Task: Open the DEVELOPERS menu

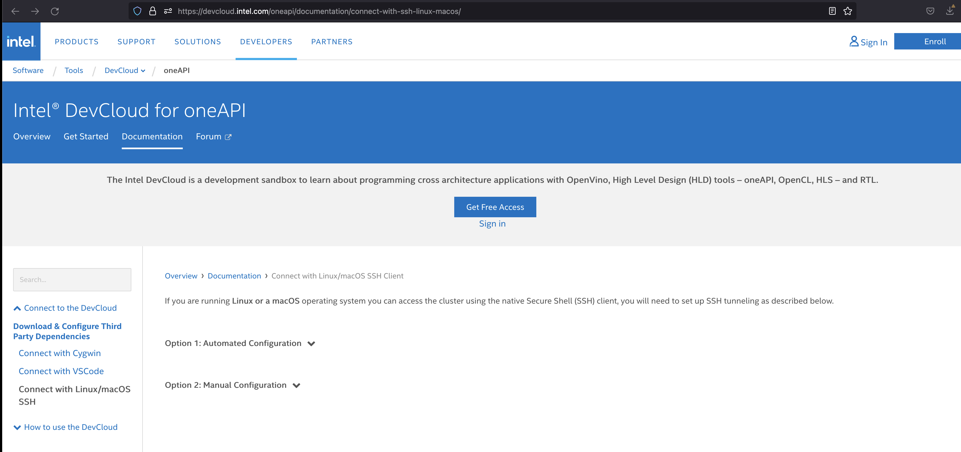Action: [x=266, y=41]
